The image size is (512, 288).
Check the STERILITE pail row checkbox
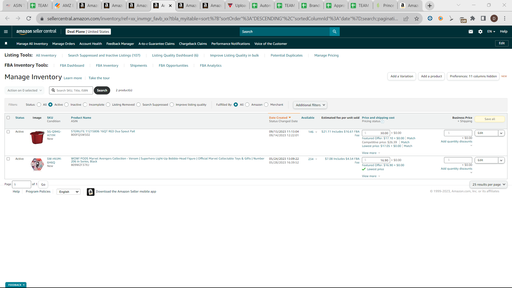point(8,132)
